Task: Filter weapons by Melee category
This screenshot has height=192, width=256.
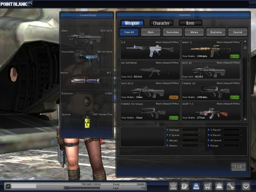Action: point(194,32)
